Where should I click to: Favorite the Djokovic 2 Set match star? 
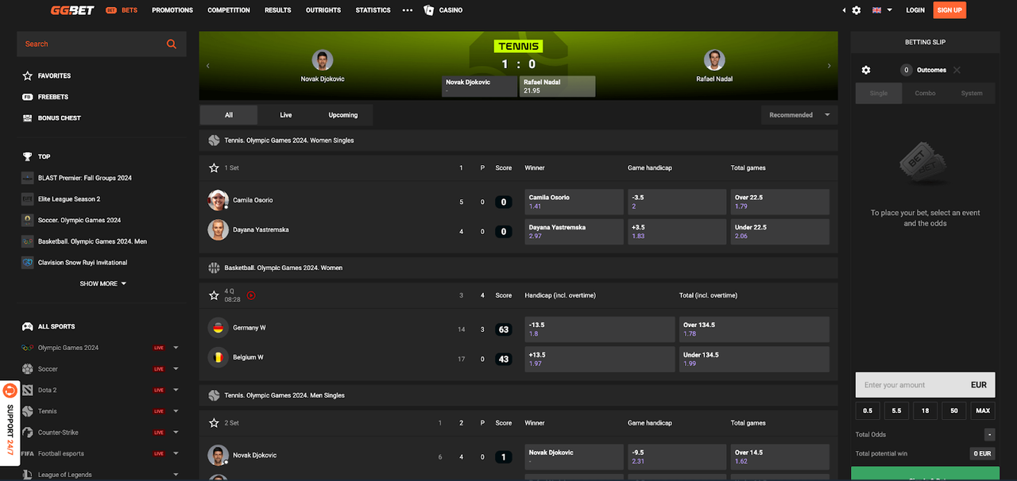click(x=214, y=423)
